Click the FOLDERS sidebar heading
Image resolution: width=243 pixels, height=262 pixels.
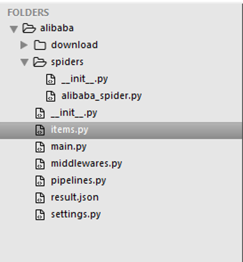(28, 12)
